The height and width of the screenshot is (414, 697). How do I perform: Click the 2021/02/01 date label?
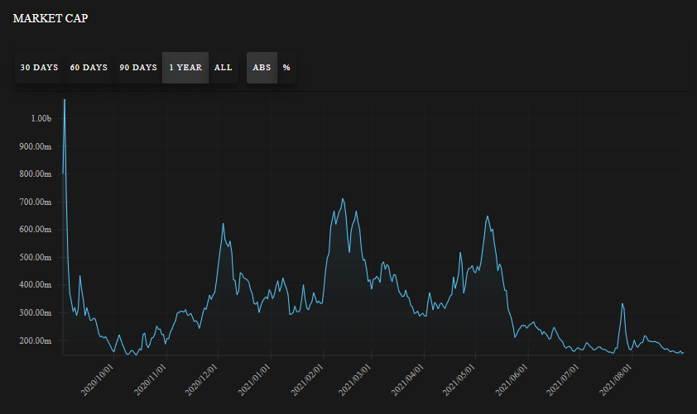pyautogui.click(x=307, y=380)
